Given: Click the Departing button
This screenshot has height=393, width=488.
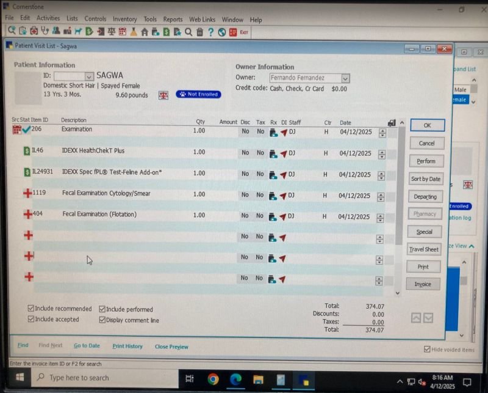Looking at the screenshot, I should point(425,197).
